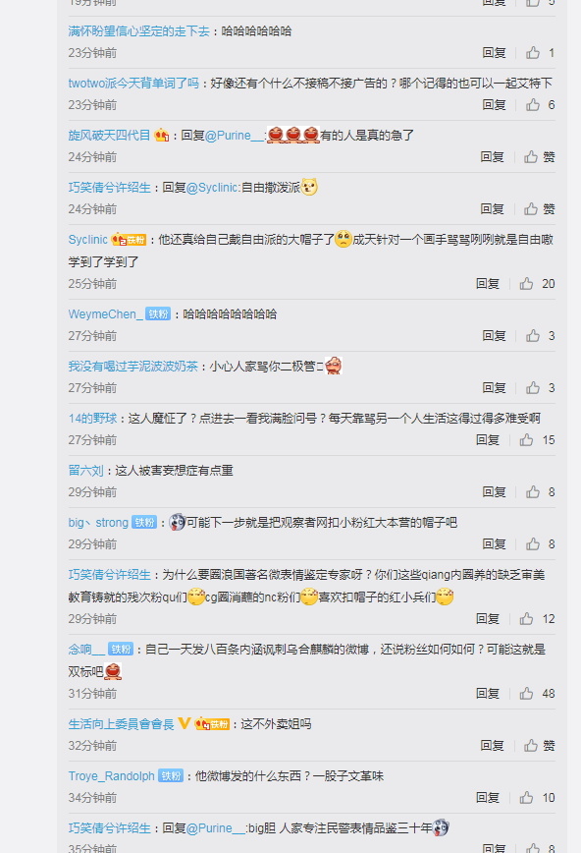Image resolution: width=581 pixels, height=853 pixels.
Task: Click 回复 under WeymeChen_'s comment
Action: click(x=494, y=336)
